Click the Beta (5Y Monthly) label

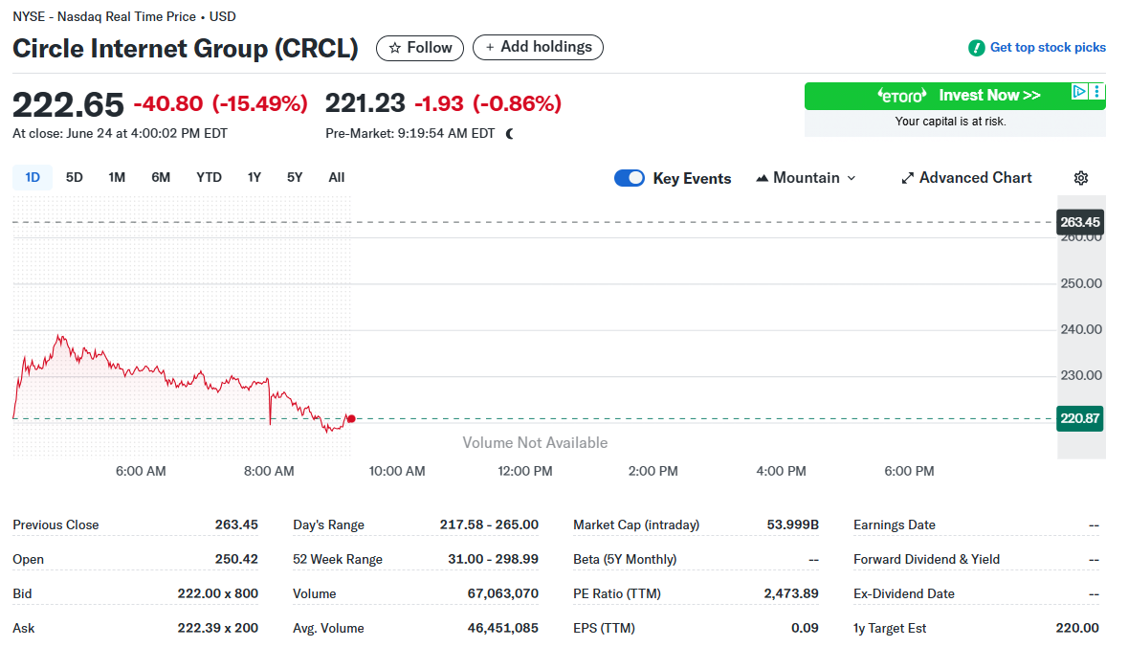tap(625, 559)
